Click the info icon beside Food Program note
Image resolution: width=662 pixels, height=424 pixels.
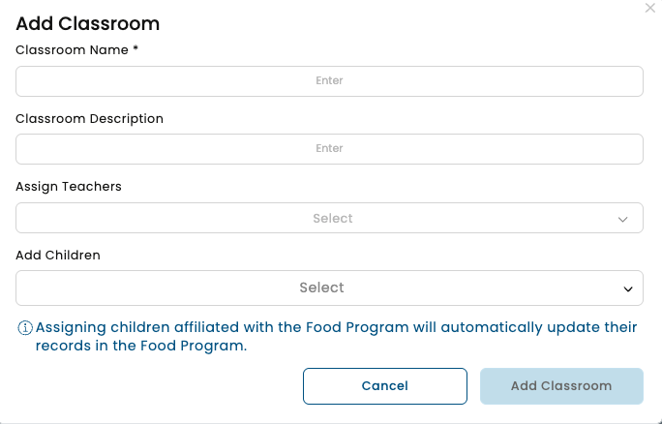coord(25,327)
